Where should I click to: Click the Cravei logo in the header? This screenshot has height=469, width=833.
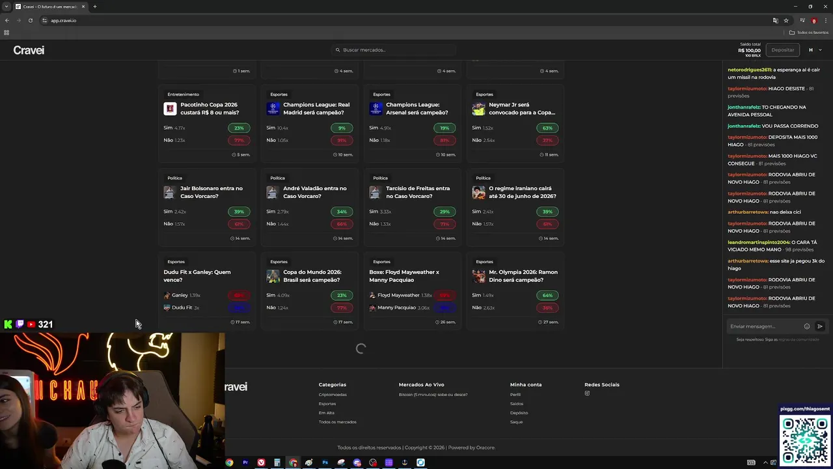point(29,50)
